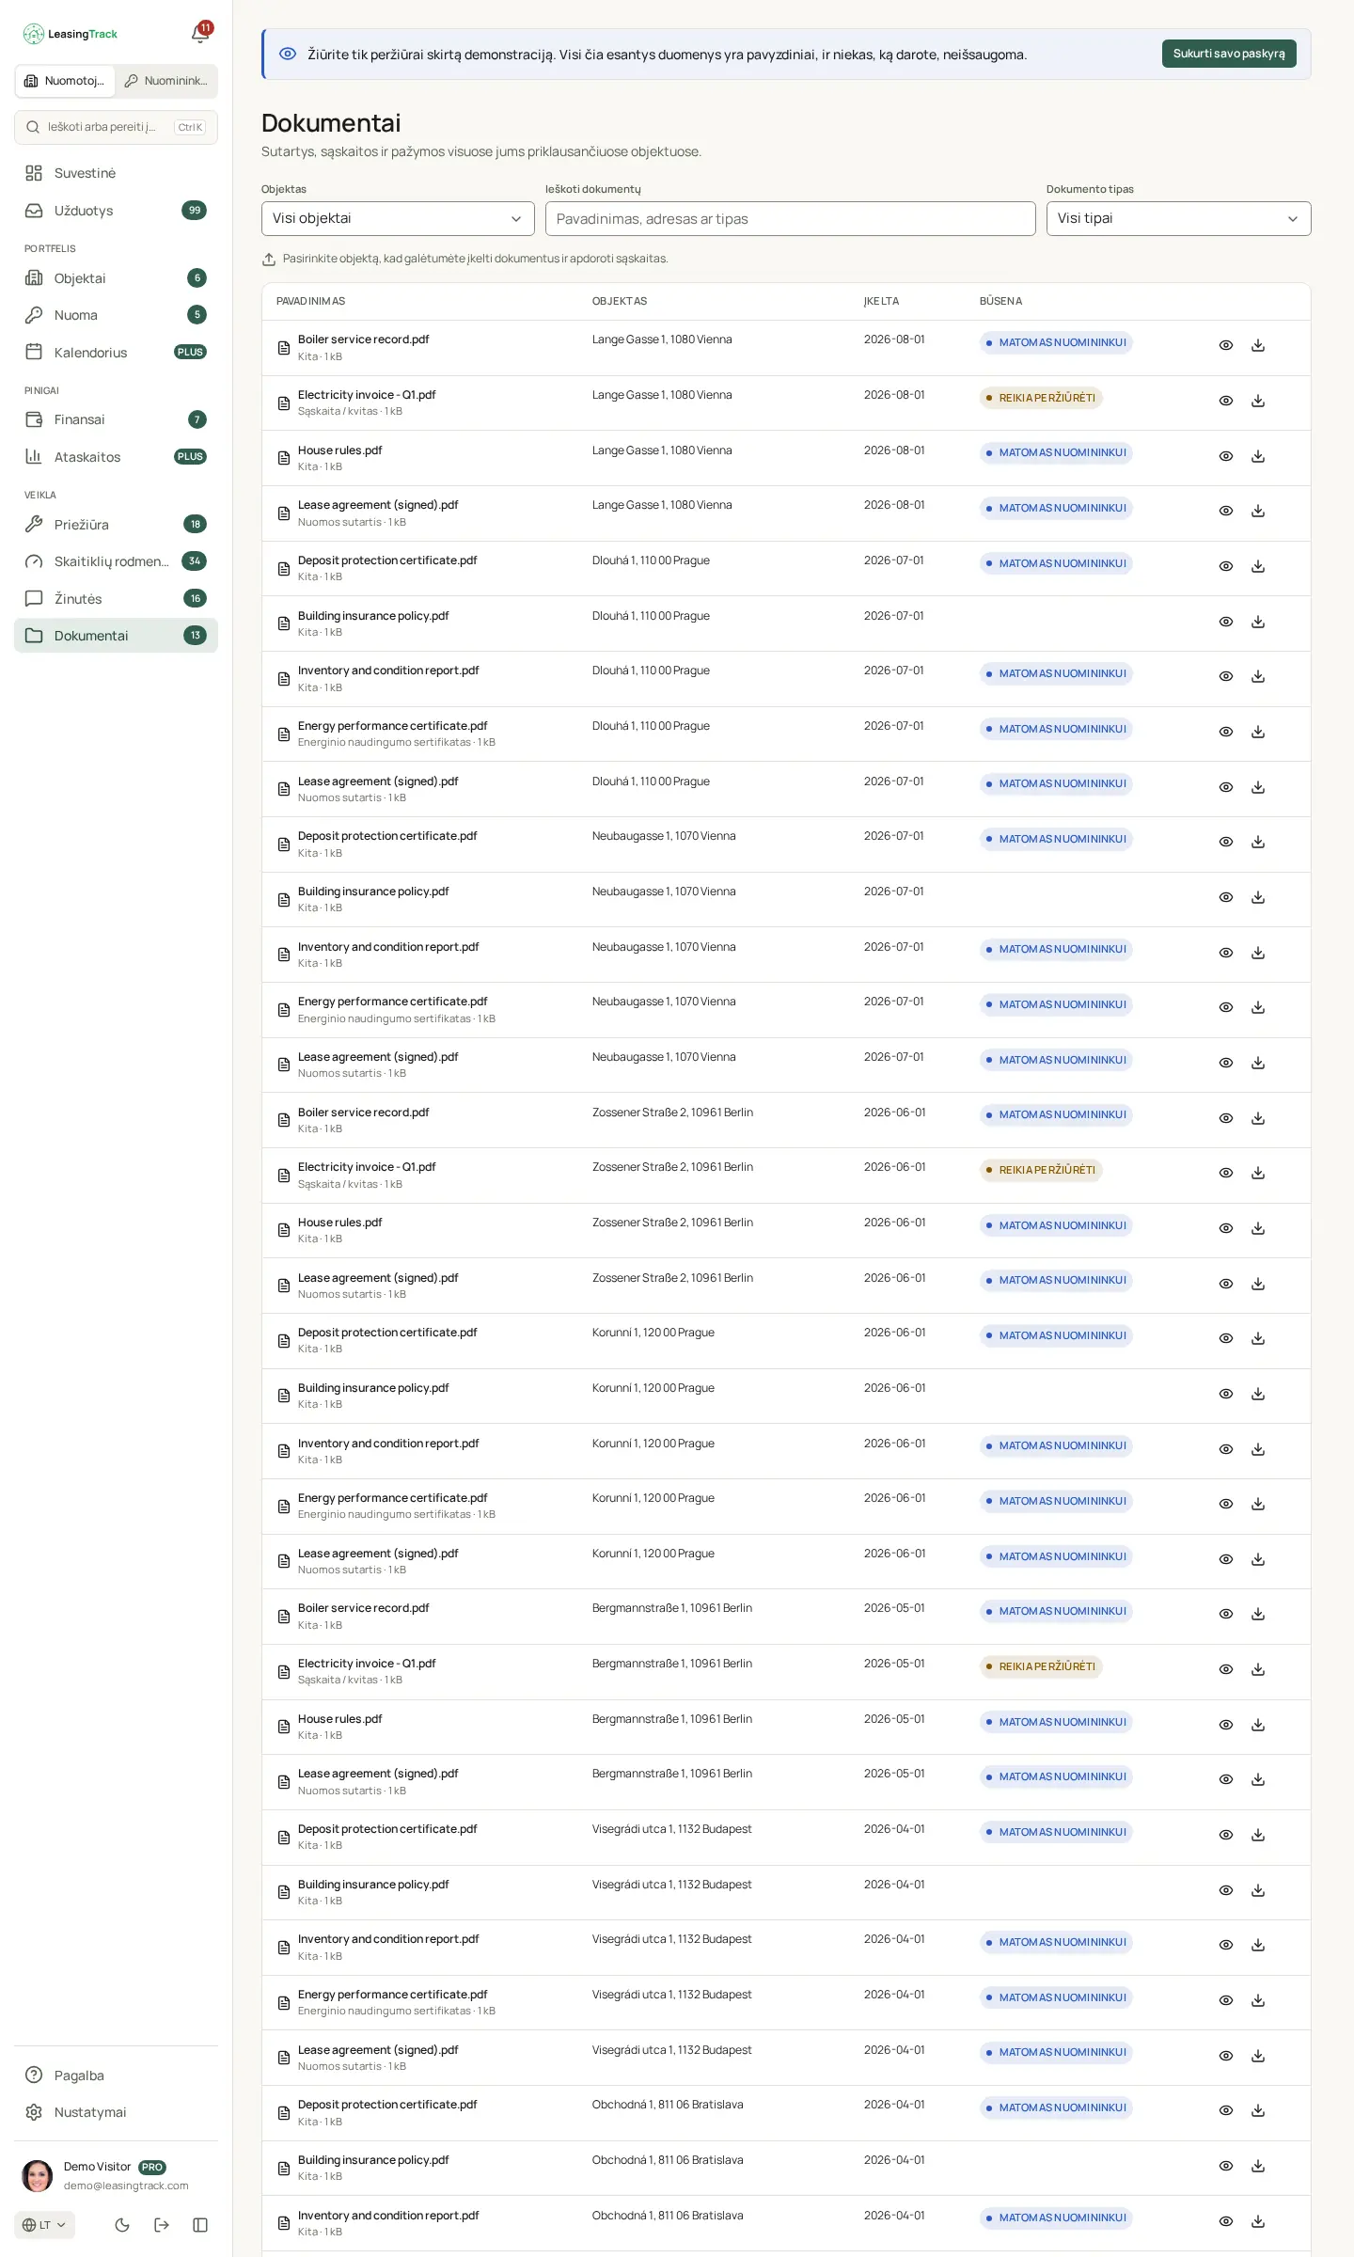Open Nustatymai settings in sidebar
The image size is (1354, 2257).
[116, 2112]
